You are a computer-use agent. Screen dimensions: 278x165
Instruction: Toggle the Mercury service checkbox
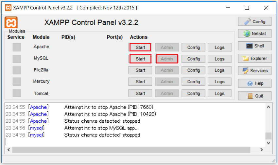(x=17, y=82)
